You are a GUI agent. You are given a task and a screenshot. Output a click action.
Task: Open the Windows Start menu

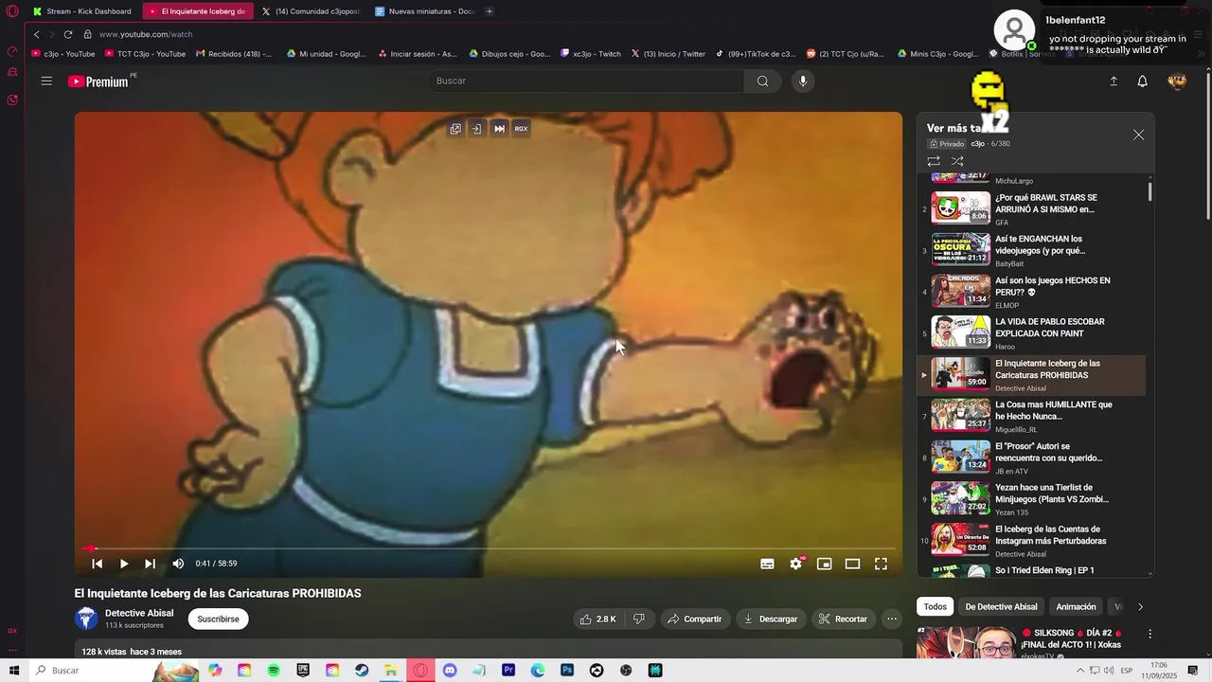pos(14,671)
